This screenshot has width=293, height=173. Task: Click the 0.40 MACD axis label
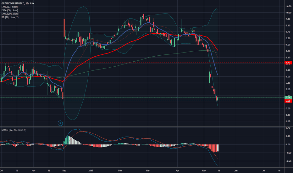pos(289,128)
